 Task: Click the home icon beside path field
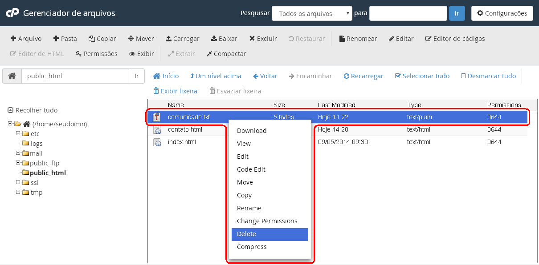tap(12, 76)
